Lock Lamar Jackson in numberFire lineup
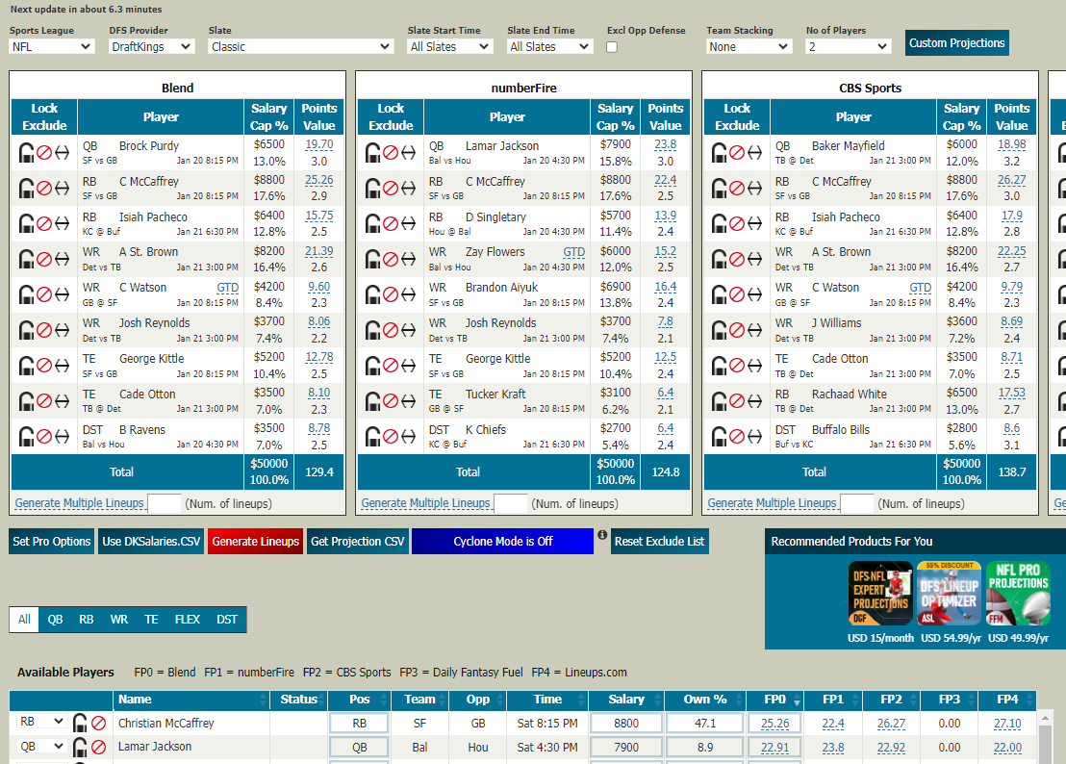1066x764 pixels. point(372,153)
